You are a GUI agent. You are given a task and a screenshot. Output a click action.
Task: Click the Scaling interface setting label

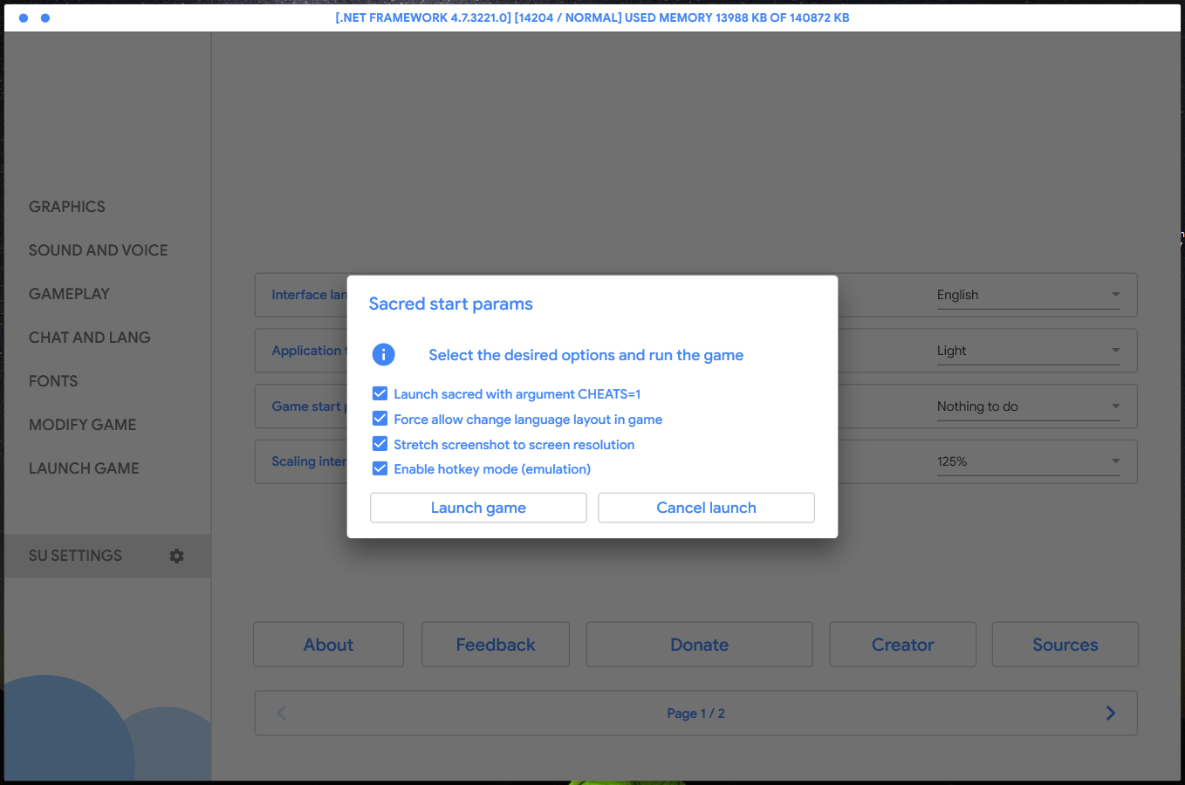[309, 461]
